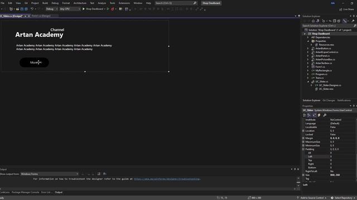
Task: Click the Output panel horizontal scrollbar
Action: click(148, 189)
